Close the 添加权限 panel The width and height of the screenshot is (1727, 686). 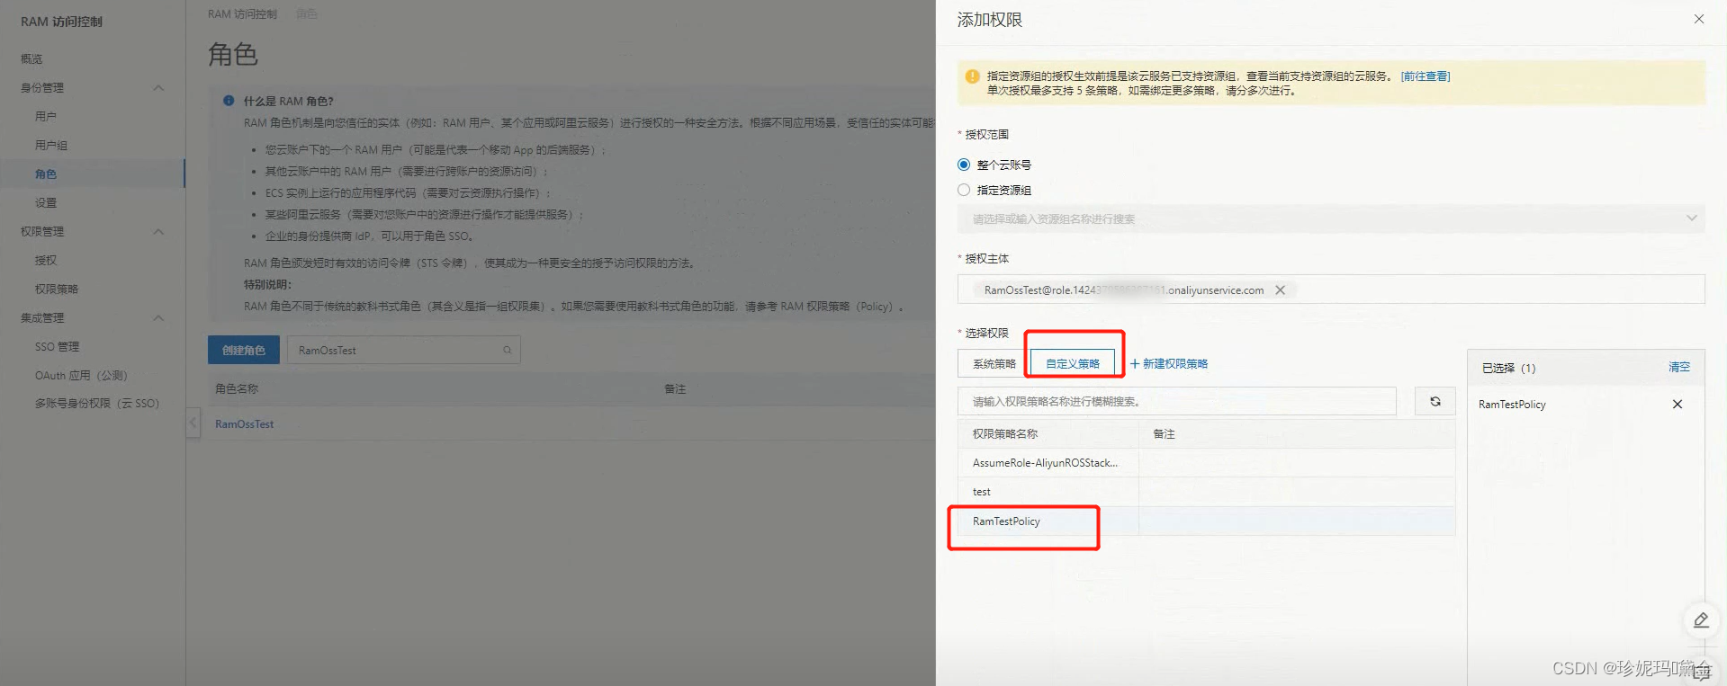pos(1698,19)
